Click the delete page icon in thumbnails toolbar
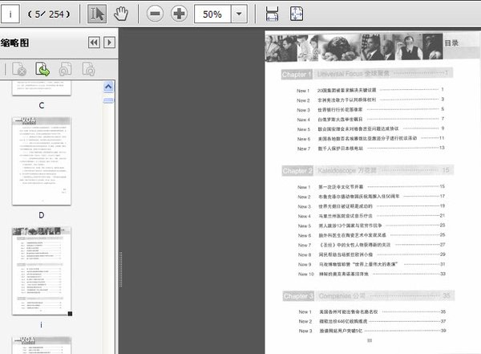This screenshot has height=354, width=481. [18, 70]
